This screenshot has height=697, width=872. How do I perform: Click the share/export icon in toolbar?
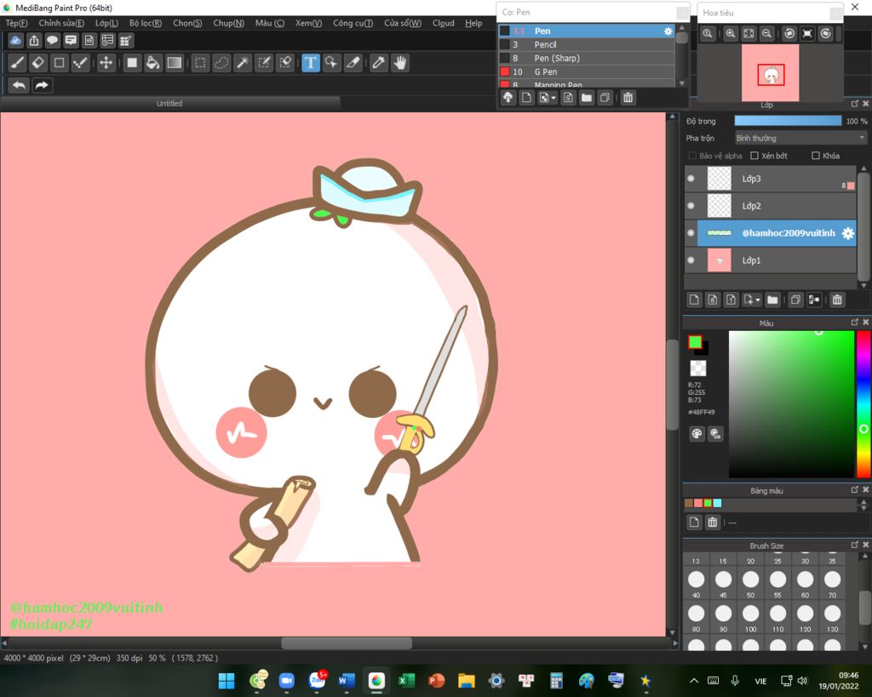pos(34,41)
